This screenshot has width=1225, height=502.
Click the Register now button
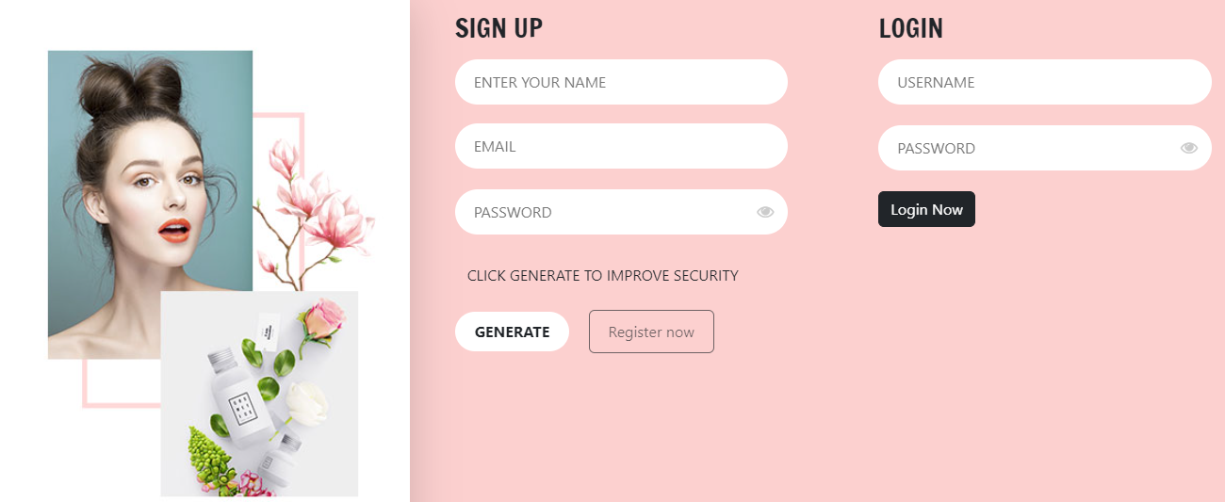pos(651,332)
